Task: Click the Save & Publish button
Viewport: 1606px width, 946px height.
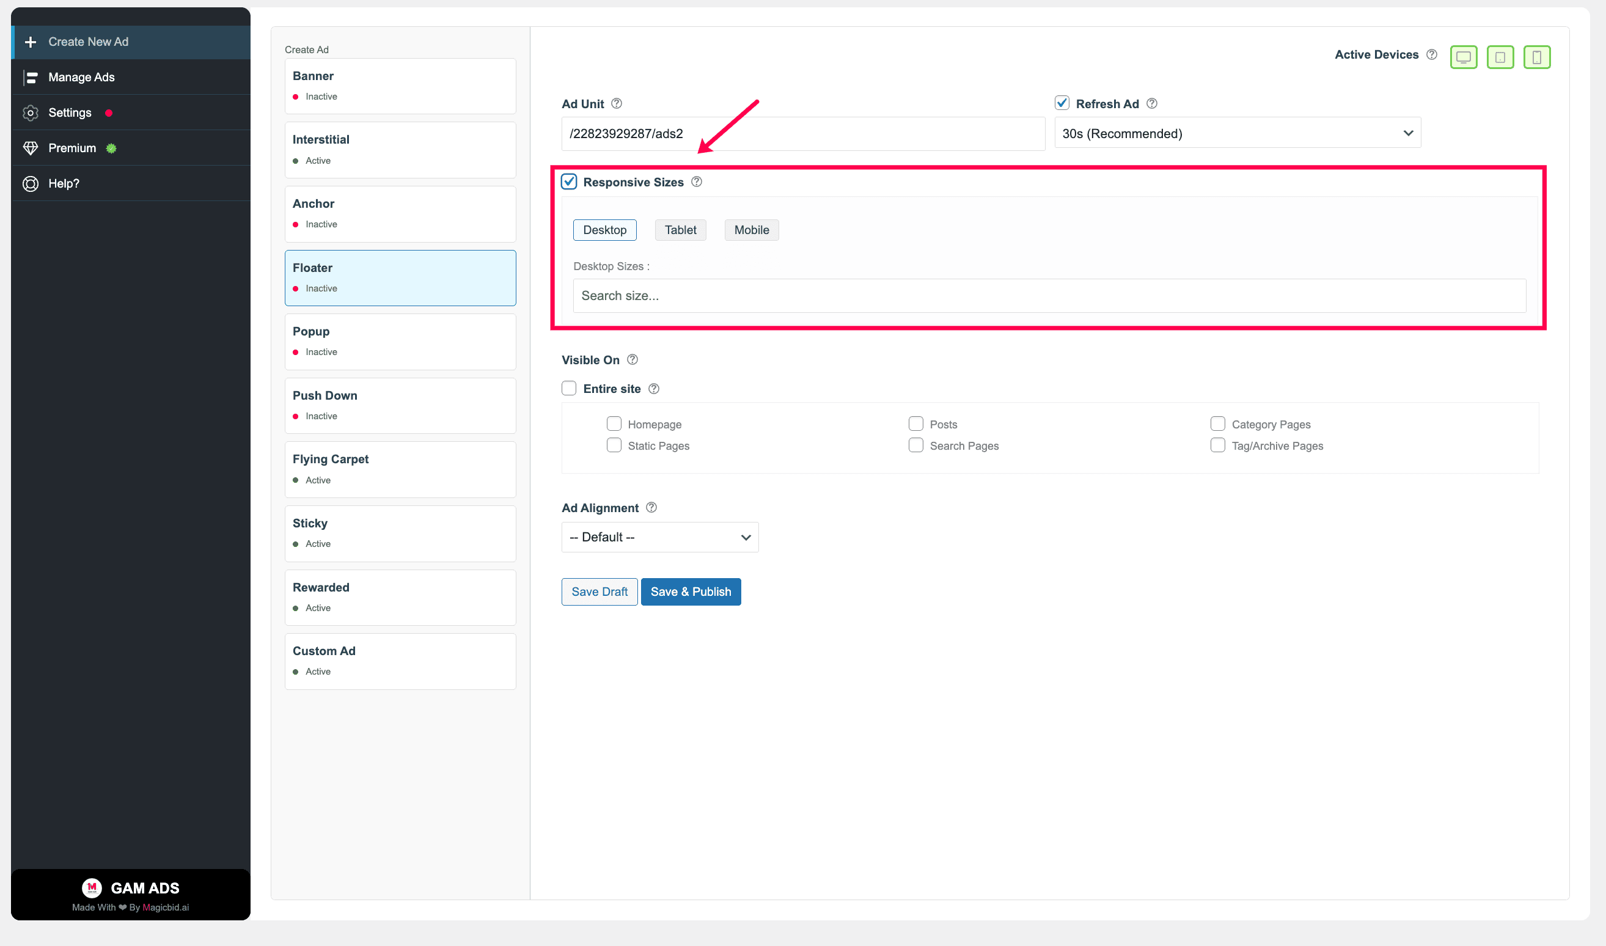Action: [x=691, y=592]
